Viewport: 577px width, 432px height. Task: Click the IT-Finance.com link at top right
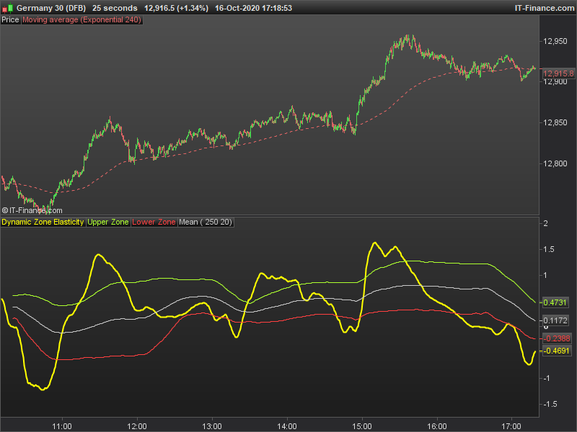click(545, 8)
